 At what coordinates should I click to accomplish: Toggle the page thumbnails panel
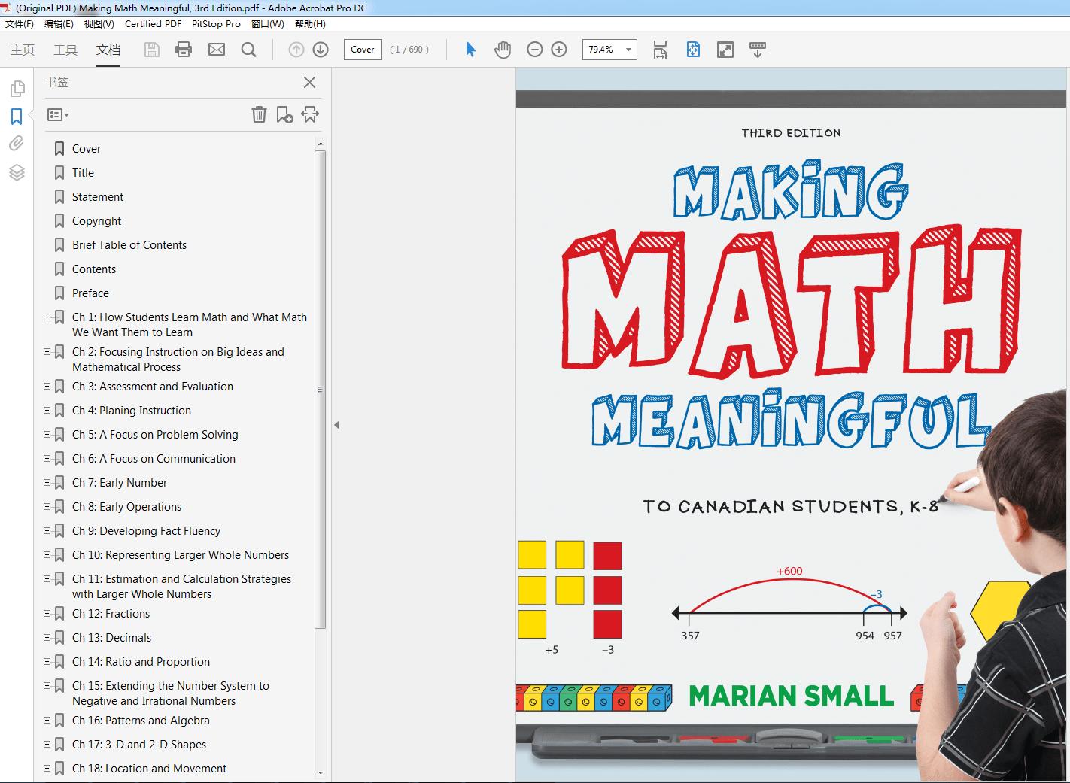(x=17, y=90)
